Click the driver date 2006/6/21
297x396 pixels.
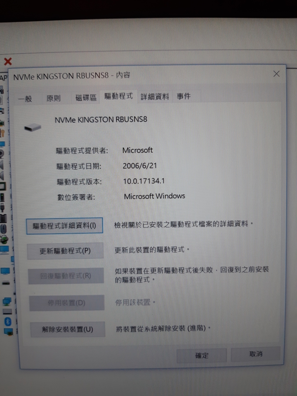(x=140, y=166)
